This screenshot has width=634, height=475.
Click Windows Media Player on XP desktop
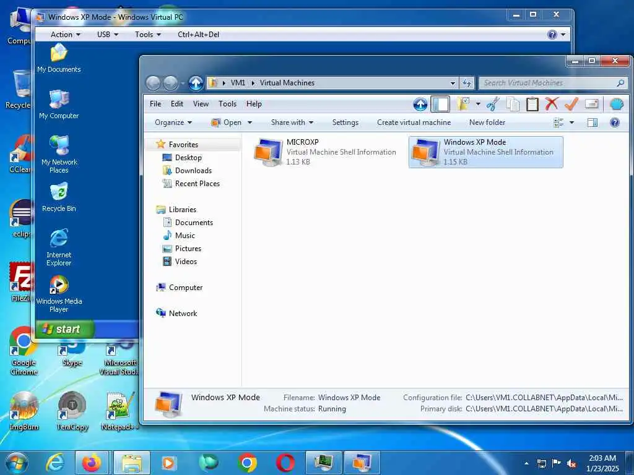(x=59, y=294)
